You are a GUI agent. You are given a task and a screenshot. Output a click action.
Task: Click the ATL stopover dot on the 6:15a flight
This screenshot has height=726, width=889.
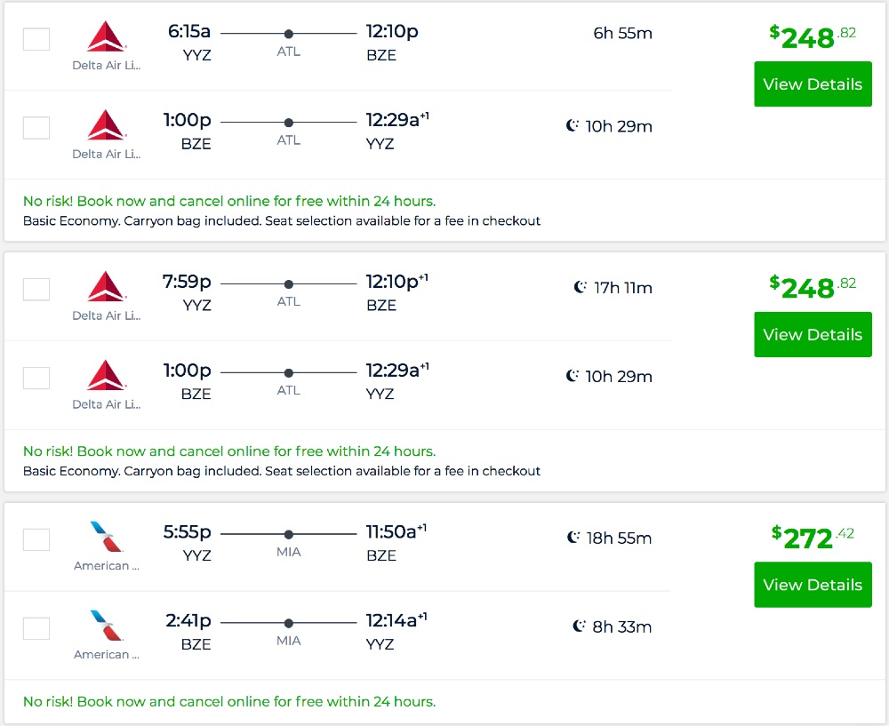pyautogui.click(x=289, y=34)
